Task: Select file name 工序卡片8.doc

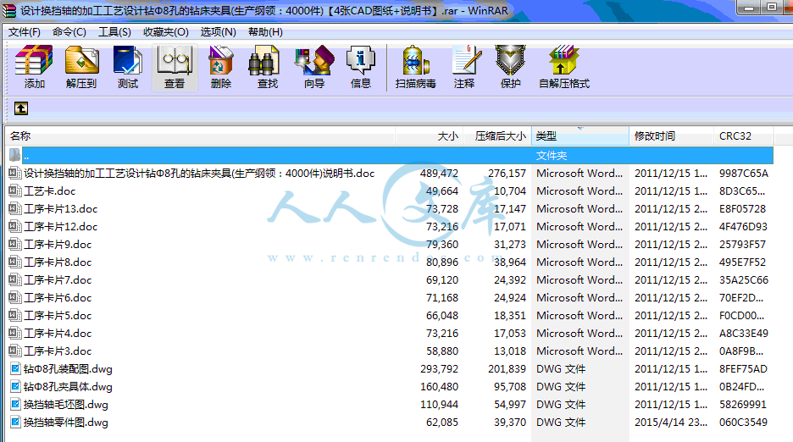Action: click(x=58, y=262)
